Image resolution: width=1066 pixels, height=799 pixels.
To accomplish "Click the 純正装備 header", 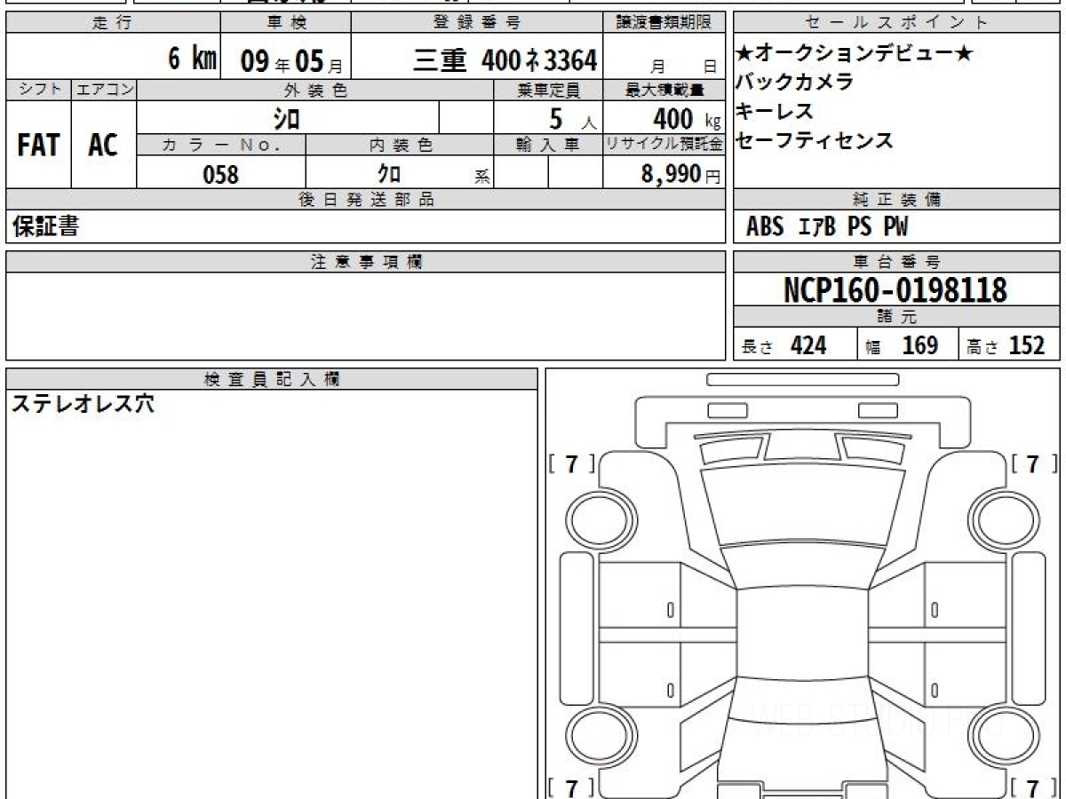I will tap(896, 200).
